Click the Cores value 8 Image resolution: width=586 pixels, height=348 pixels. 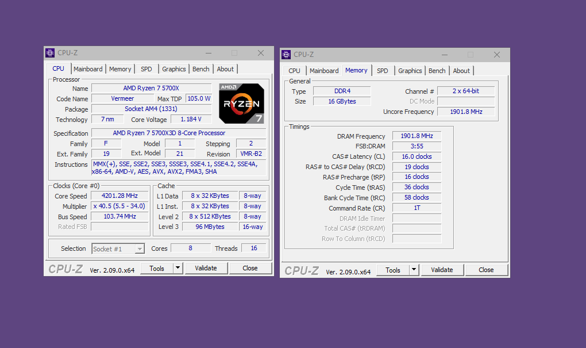coord(191,248)
